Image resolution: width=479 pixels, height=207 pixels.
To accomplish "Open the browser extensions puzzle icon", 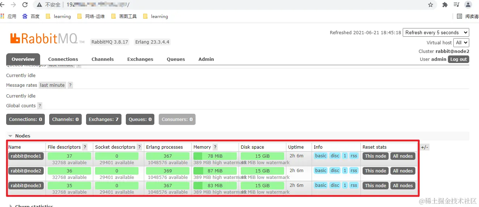I will point(445,5).
